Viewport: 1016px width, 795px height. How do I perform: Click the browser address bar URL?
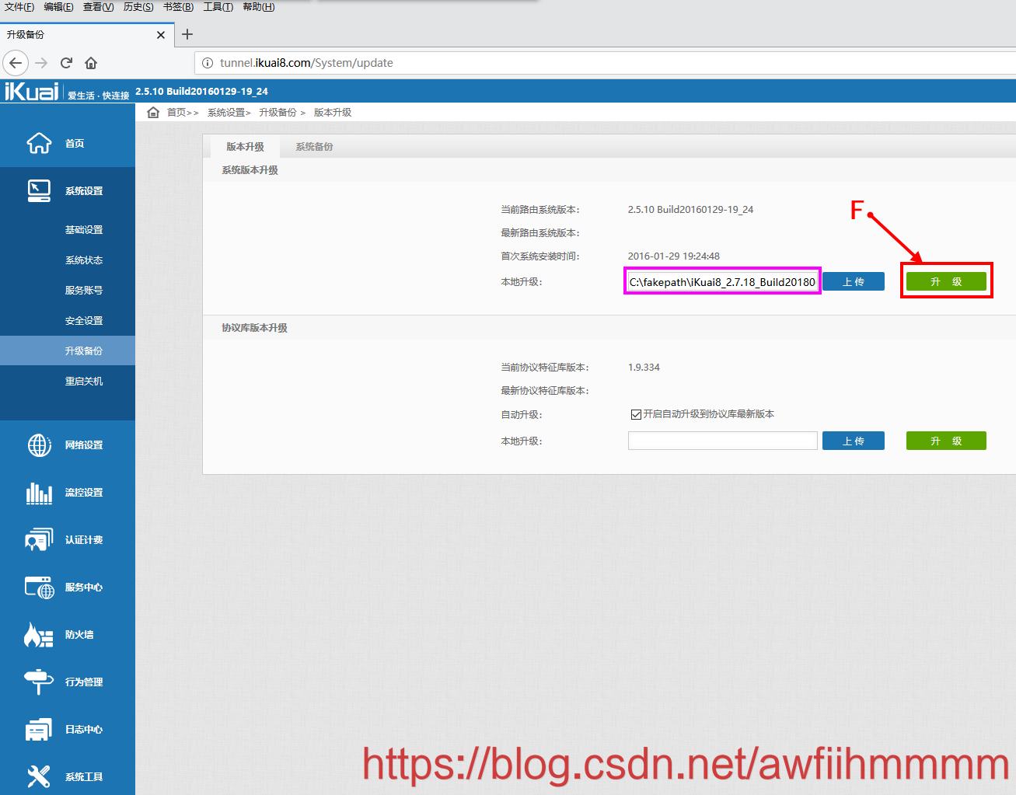tap(306, 63)
